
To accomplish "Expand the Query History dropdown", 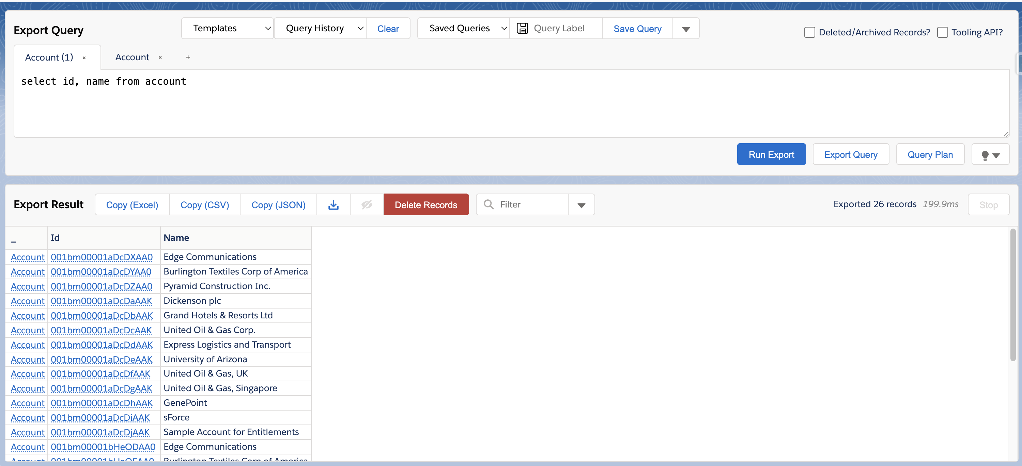I will [320, 29].
